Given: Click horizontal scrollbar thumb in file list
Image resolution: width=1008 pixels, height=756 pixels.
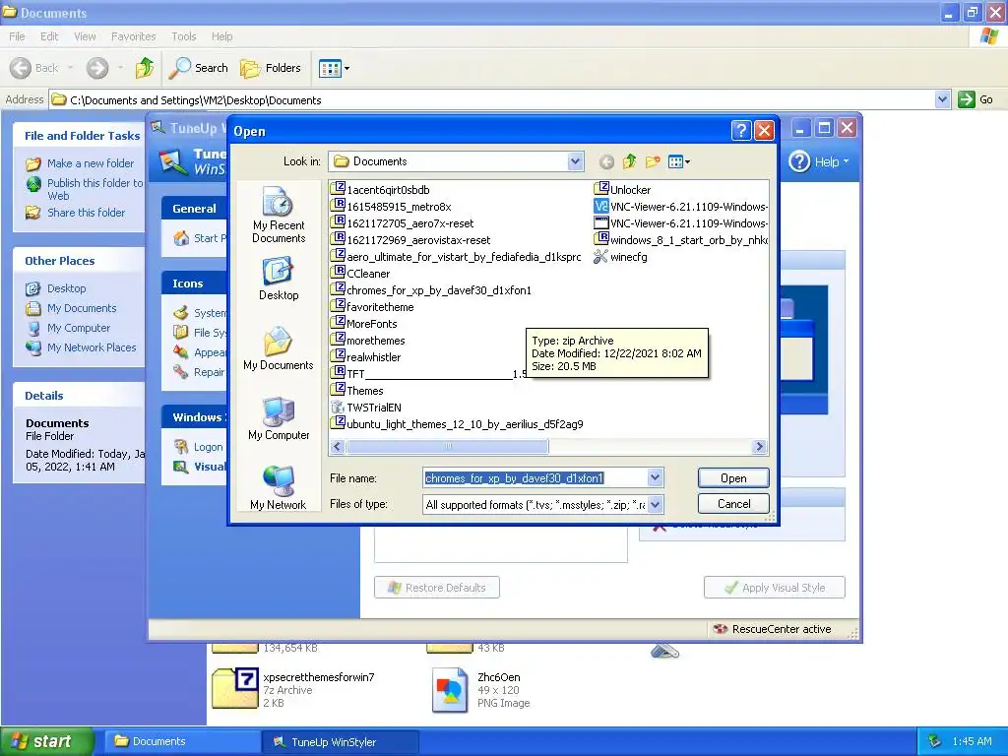Looking at the screenshot, I should [x=448, y=446].
